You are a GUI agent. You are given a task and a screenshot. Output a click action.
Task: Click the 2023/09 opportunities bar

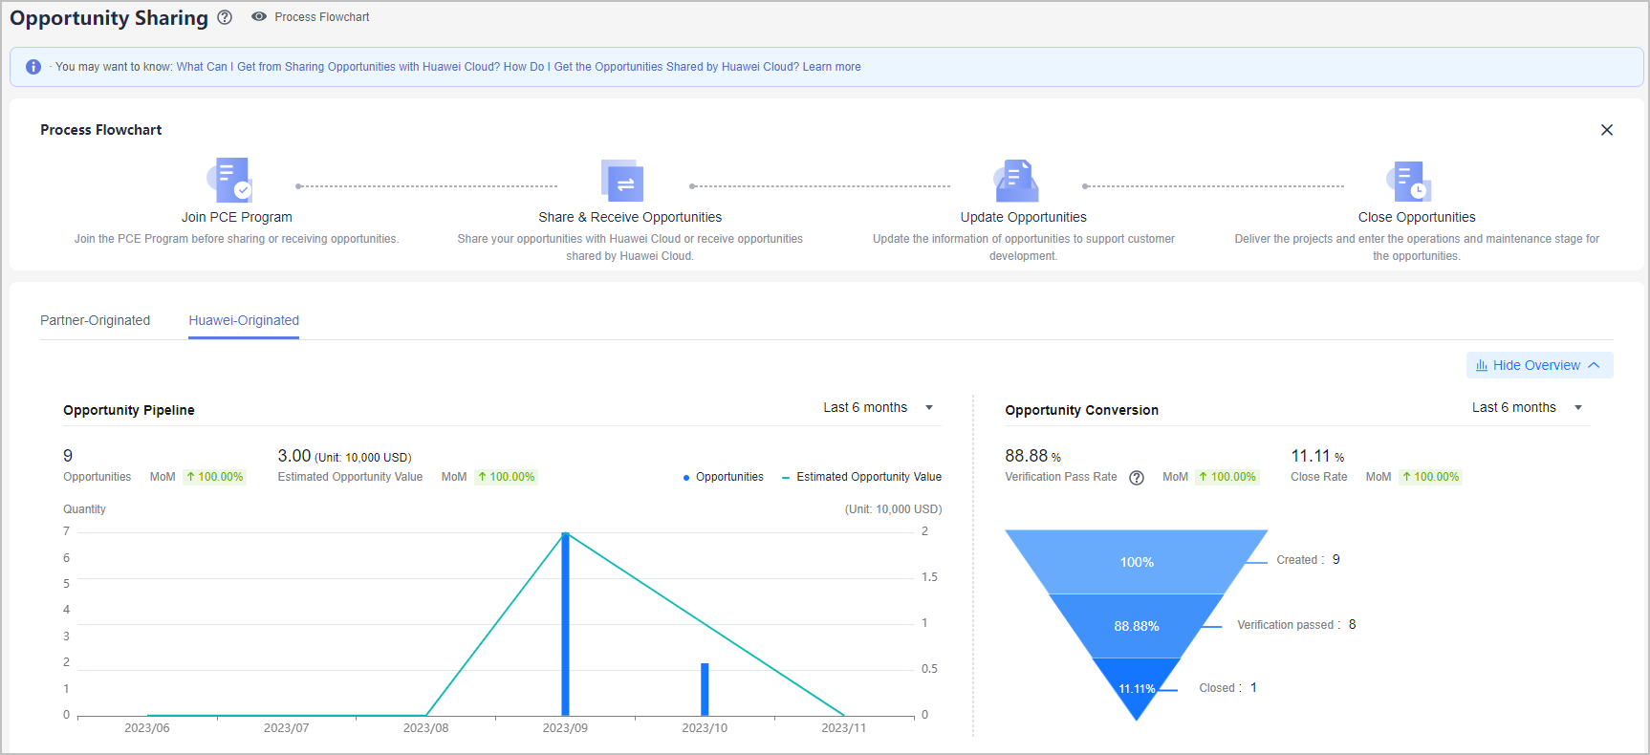pyautogui.click(x=565, y=624)
